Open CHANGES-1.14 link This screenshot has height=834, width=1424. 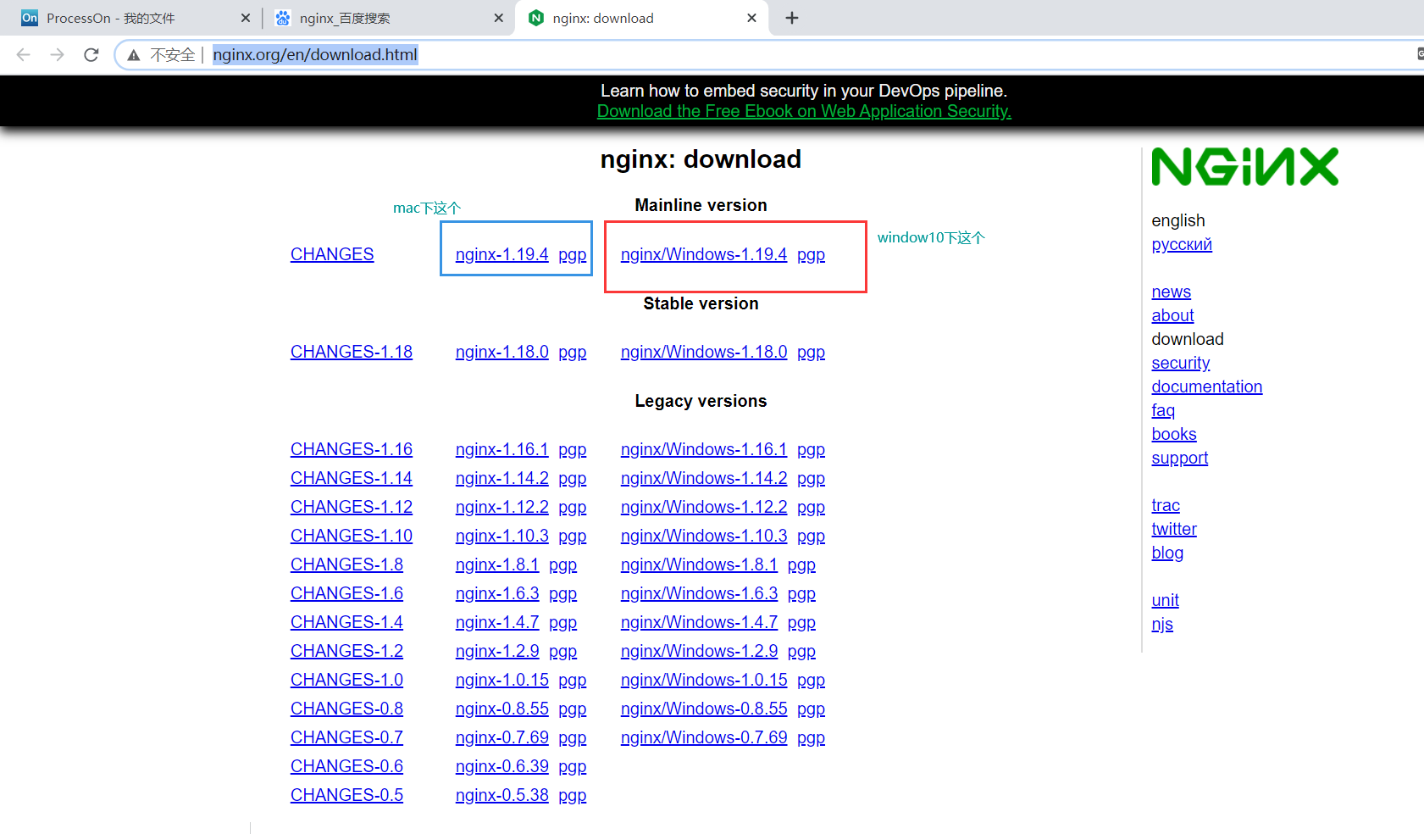click(x=352, y=478)
